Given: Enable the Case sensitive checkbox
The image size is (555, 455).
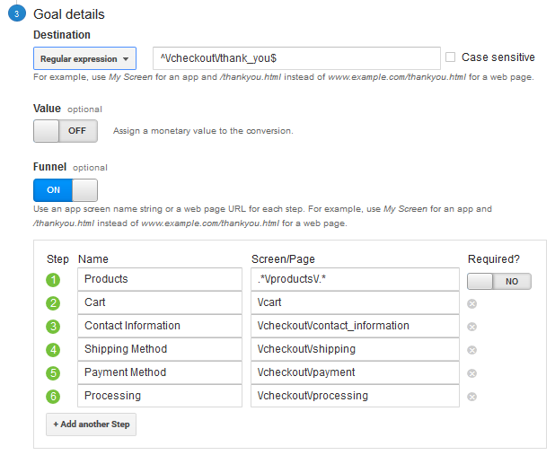Looking at the screenshot, I should (451, 57).
